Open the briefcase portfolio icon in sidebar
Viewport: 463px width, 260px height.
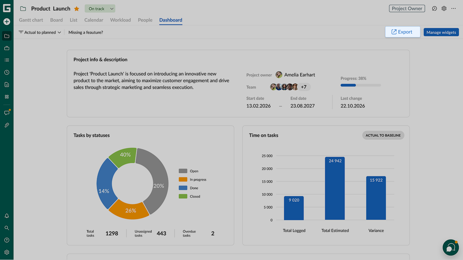[x=7, y=48]
